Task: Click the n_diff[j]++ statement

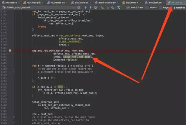Action: coord(46,78)
